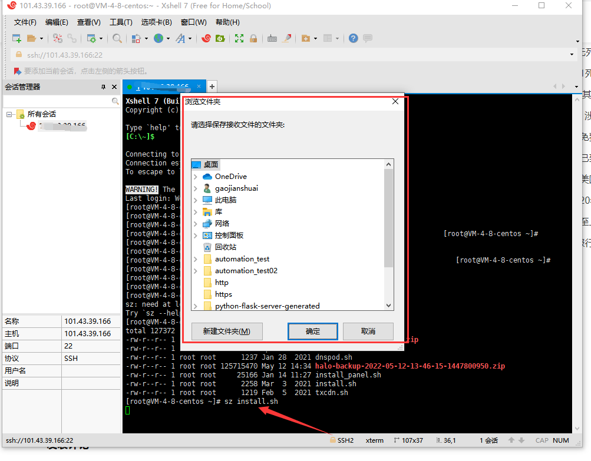Pin the session manager panel
Screen dimensions: 591x461
pos(103,87)
